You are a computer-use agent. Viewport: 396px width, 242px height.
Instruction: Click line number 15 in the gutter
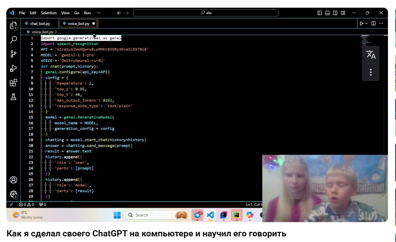pyautogui.click(x=31, y=117)
